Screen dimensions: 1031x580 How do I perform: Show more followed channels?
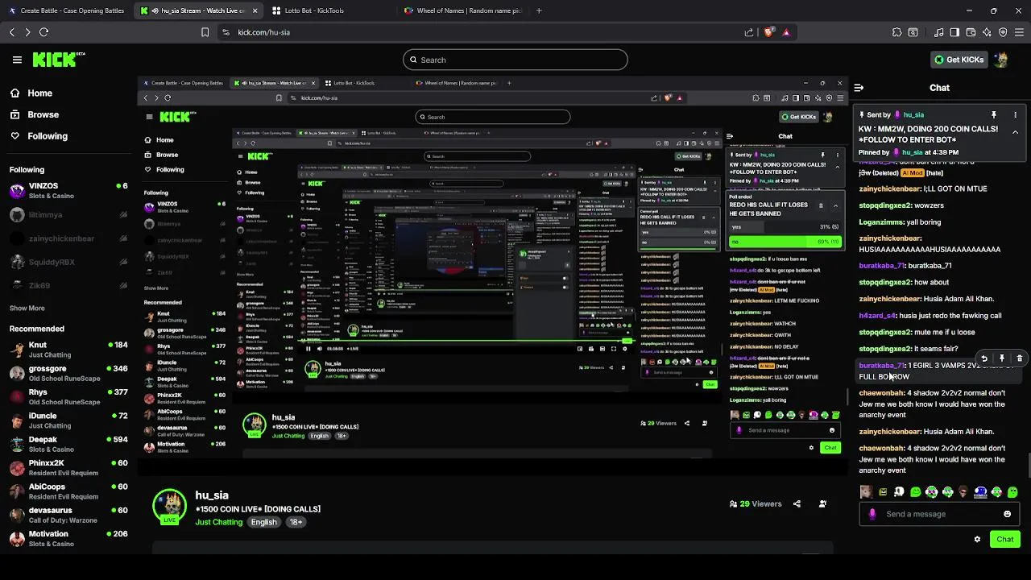point(27,308)
